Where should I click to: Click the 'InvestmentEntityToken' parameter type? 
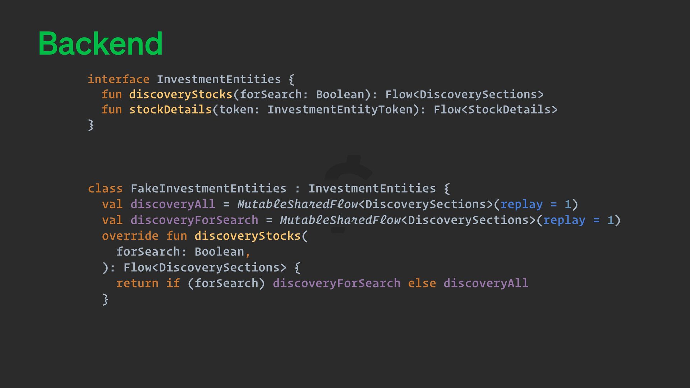(340, 110)
